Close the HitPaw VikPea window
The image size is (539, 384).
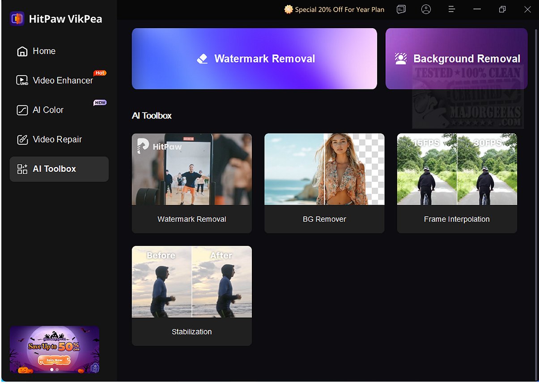(528, 9)
